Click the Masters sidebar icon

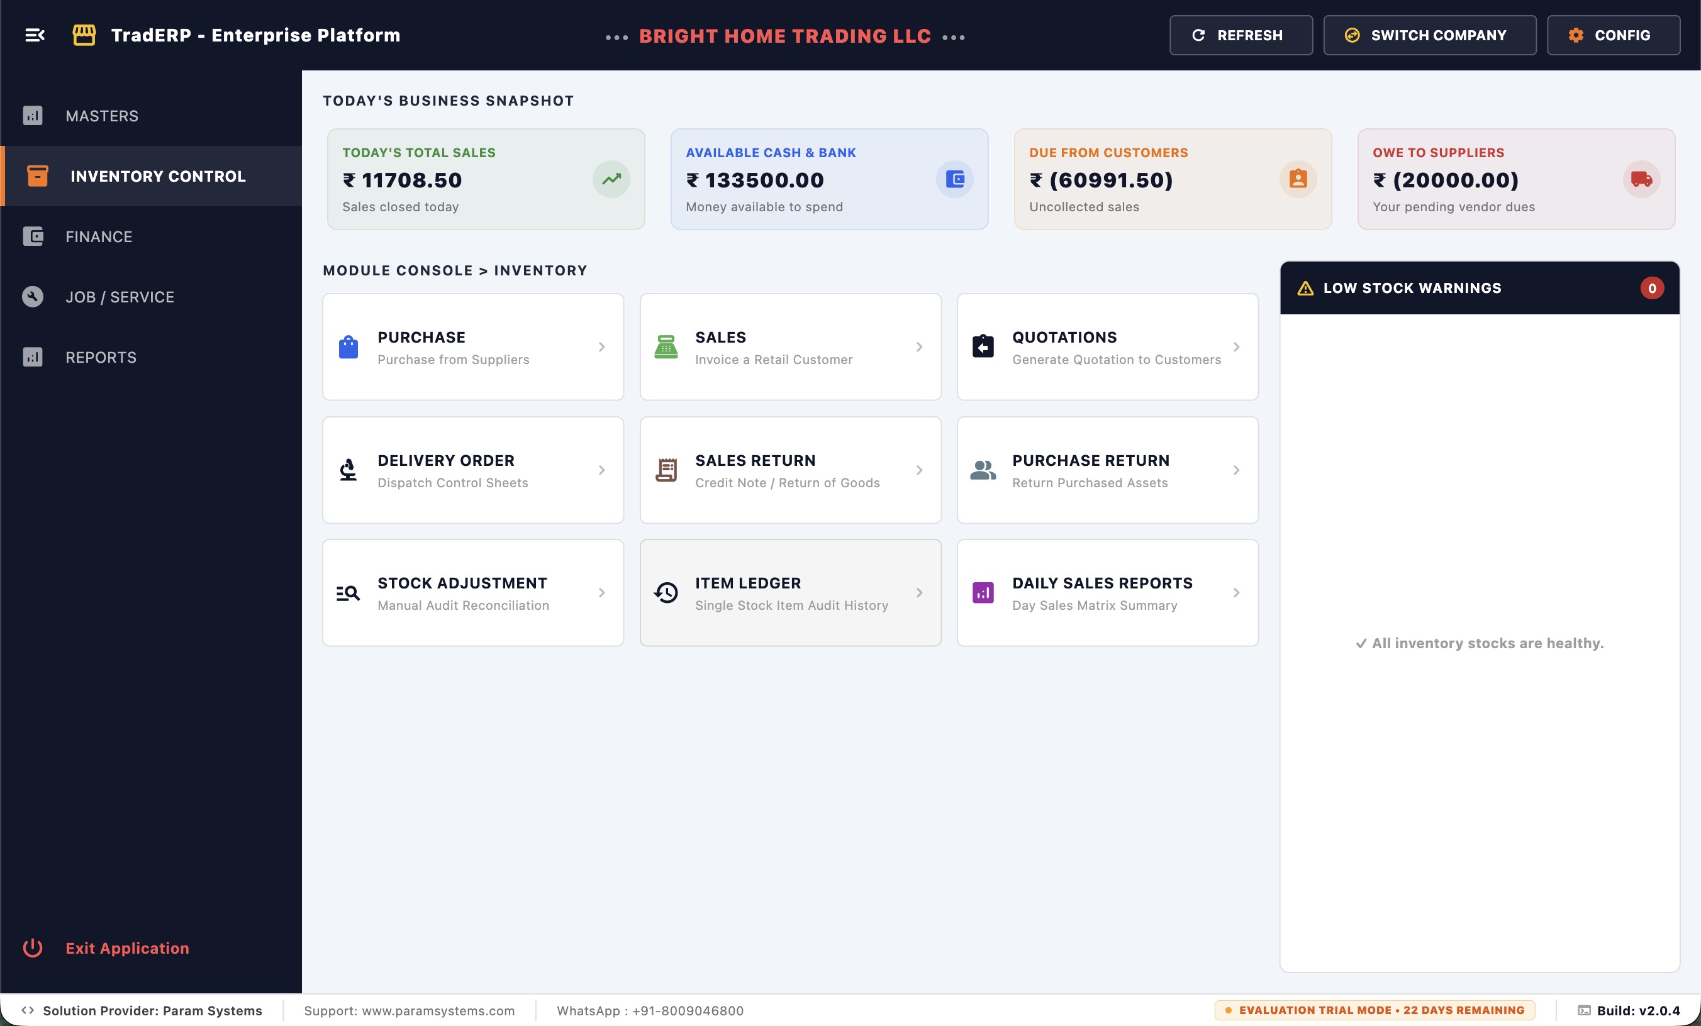[33, 115]
